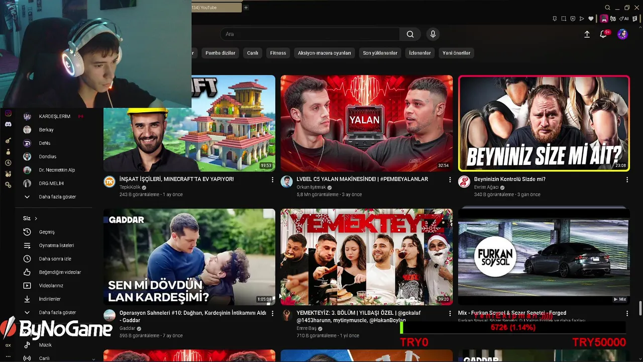Play the YALAN lie machine thumbnail

coord(367,123)
